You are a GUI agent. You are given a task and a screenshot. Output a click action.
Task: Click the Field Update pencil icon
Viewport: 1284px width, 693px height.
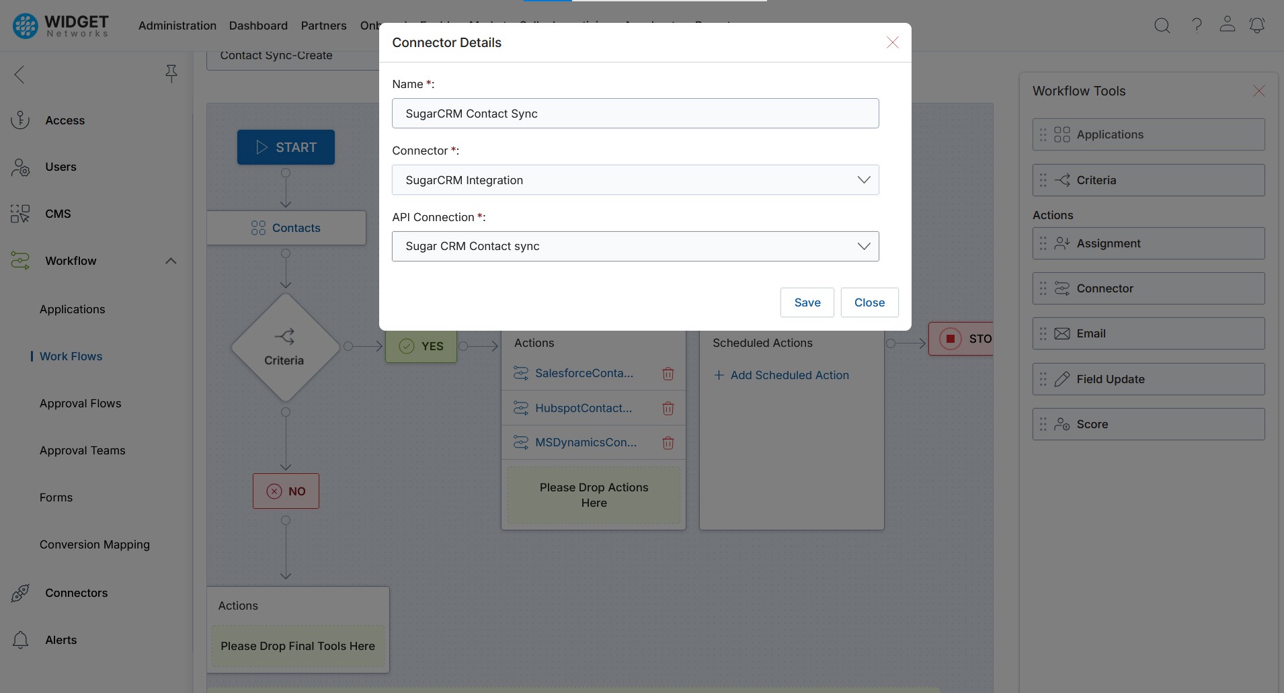pos(1062,379)
